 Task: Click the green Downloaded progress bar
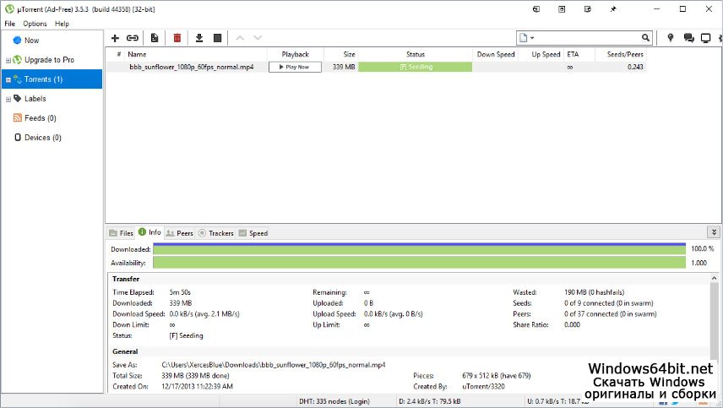point(419,250)
